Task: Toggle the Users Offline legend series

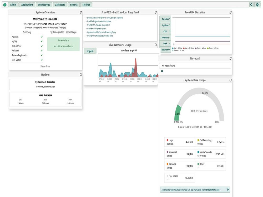Action: click(x=189, y=48)
